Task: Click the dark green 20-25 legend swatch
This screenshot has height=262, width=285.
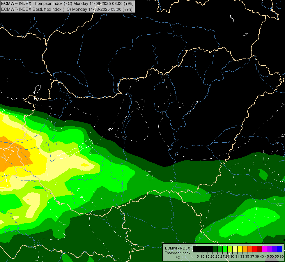Action: (x=215, y=249)
